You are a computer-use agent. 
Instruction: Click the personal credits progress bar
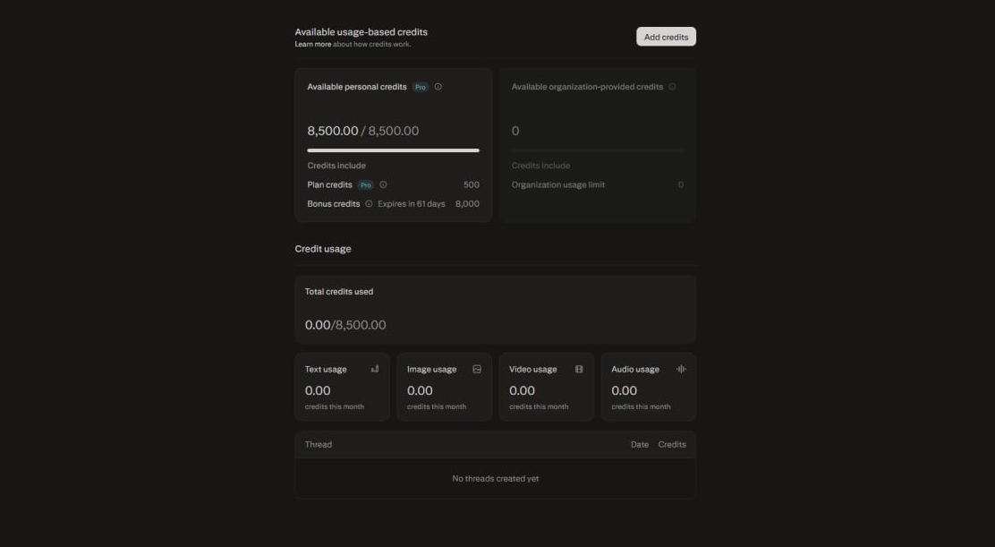[x=393, y=150]
